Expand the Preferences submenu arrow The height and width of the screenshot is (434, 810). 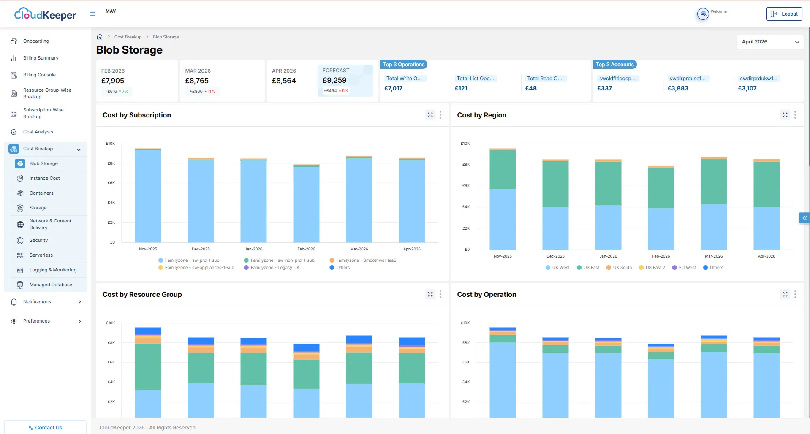click(80, 321)
